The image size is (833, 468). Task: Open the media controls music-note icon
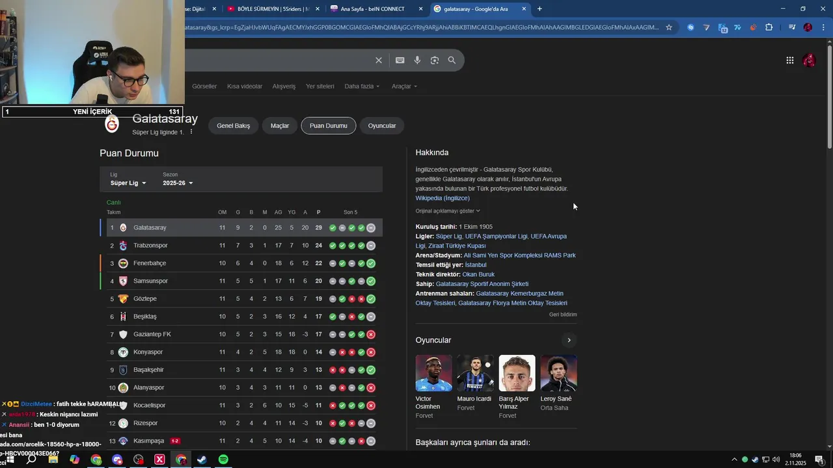point(791,27)
